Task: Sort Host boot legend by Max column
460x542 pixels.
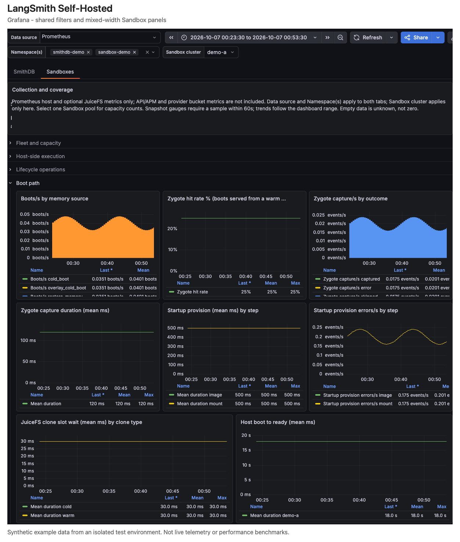Action: click(x=442, y=507)
